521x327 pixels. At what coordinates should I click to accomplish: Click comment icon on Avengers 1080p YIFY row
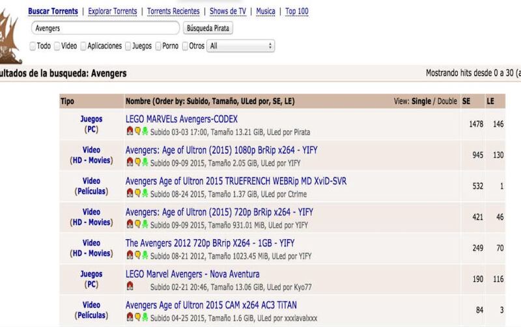point(137,162)
